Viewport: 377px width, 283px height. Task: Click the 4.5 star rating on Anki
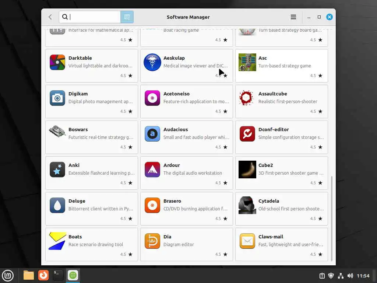[126, 183]
